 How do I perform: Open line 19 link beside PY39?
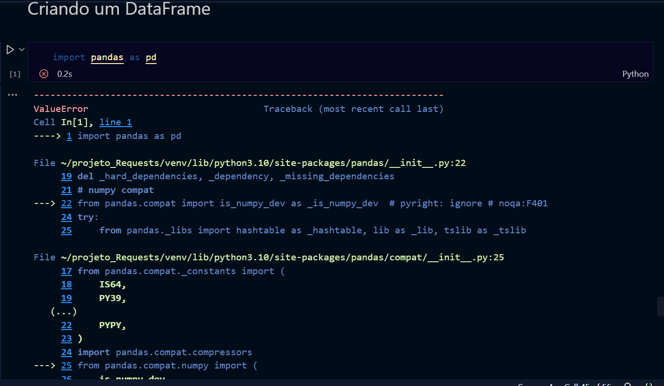pos(66,298)
